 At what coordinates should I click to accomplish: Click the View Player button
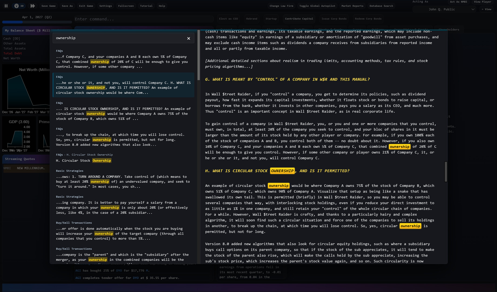(482, 2)
